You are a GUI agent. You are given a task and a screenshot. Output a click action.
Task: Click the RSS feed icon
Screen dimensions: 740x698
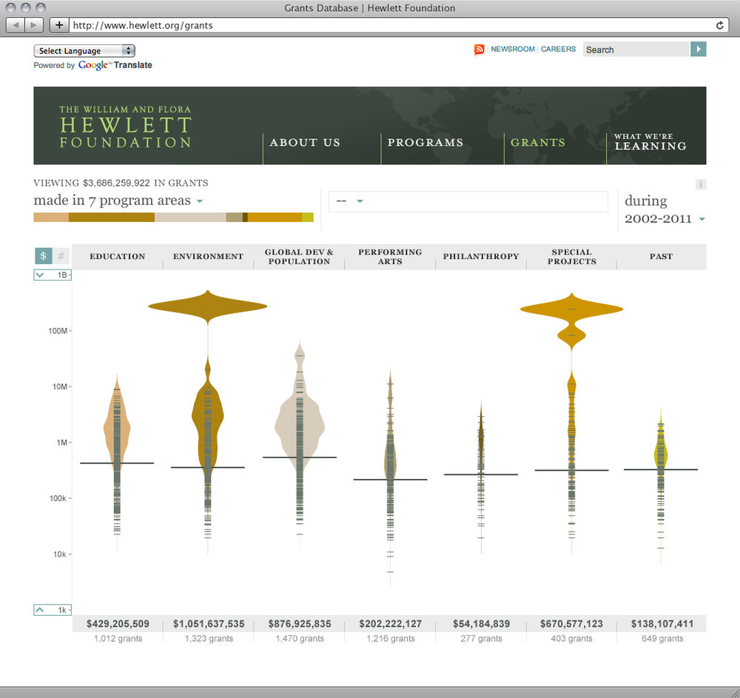(x=480, y=50)
